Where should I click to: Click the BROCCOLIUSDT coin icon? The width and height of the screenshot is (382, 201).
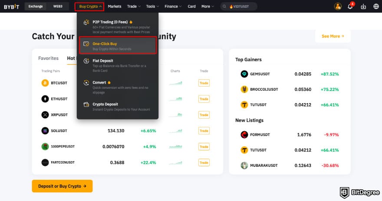pyautogui.click(x=244, y=89)
